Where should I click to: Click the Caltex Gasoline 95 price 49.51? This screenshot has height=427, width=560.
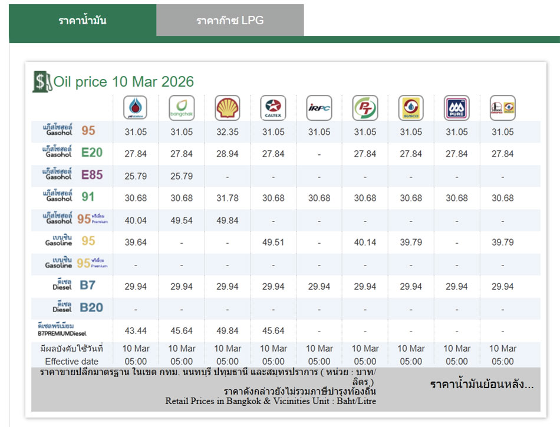pyautogui.click(x=273, y=242)
